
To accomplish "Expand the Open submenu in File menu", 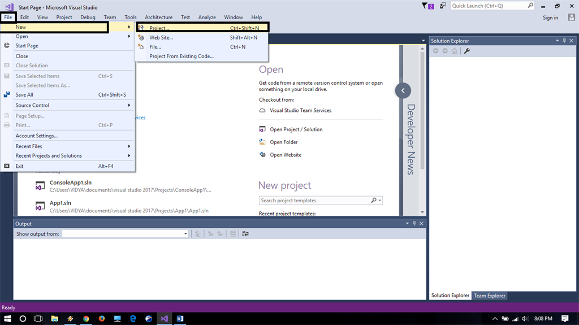I will [x=68, y=36].
